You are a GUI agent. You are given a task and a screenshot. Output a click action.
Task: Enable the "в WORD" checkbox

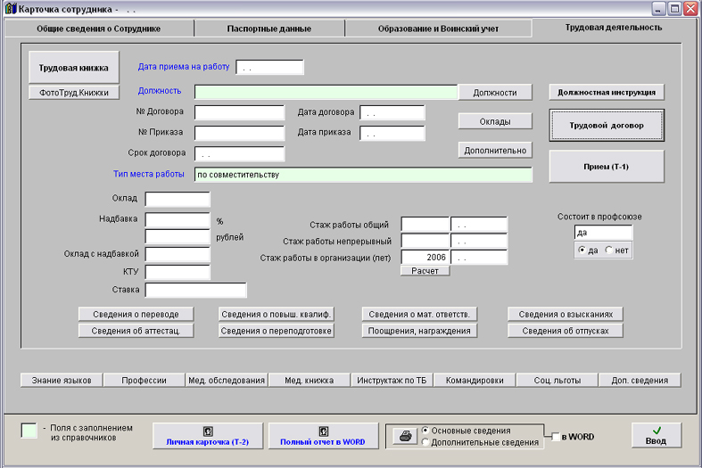pyautogui.click(x=557, y=437)
